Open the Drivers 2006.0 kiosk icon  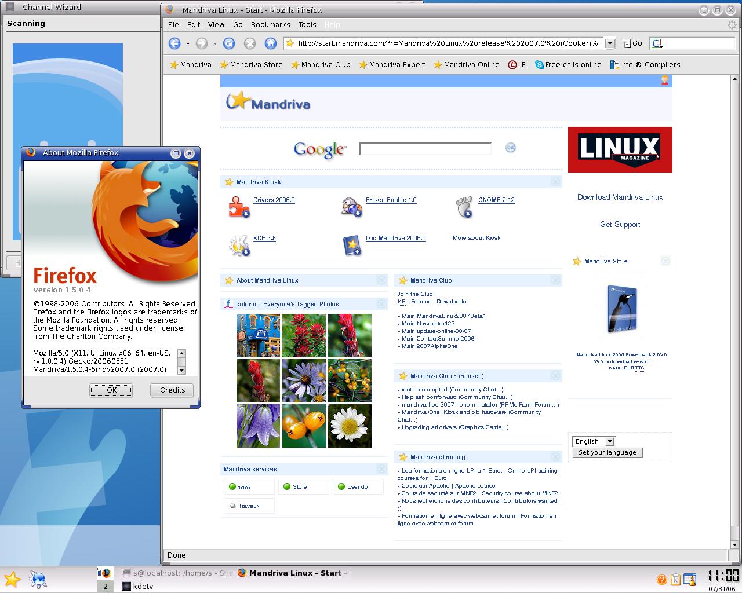pyautogui.click(x=239, y=207)
